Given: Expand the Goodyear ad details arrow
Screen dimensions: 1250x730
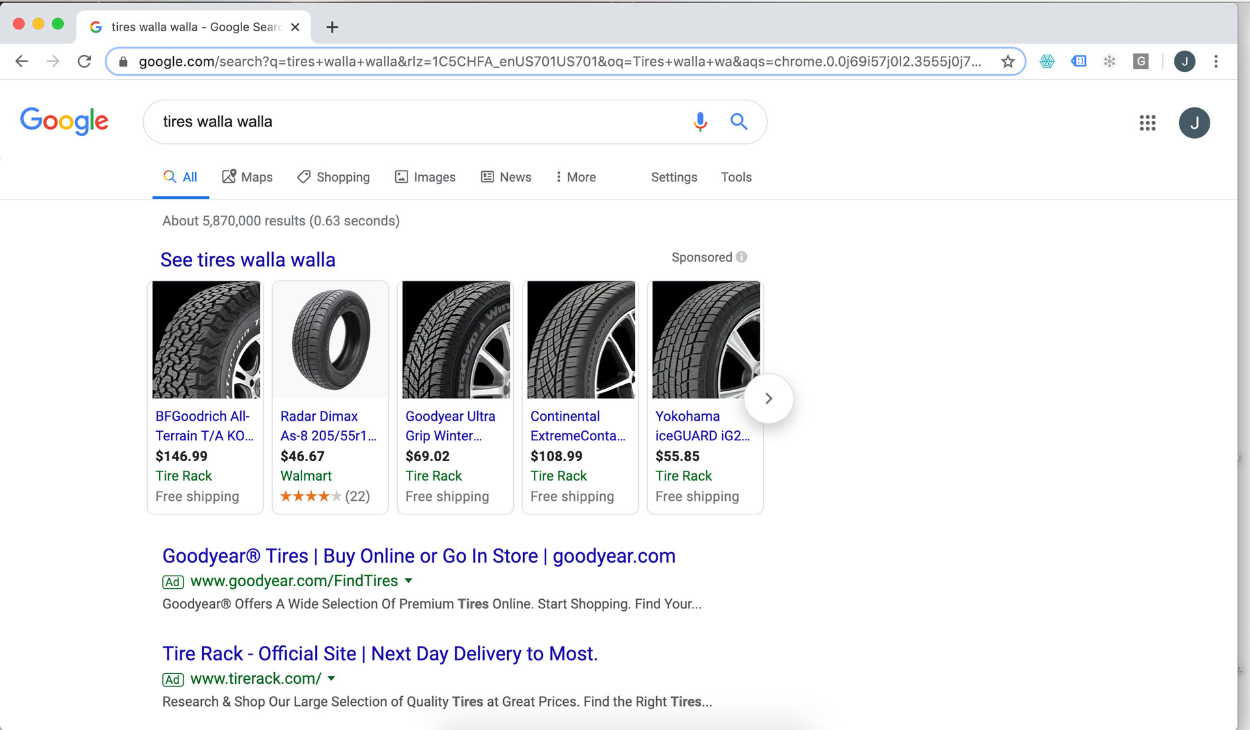Looking at the screenshot, I should click(x=409, y=581).
